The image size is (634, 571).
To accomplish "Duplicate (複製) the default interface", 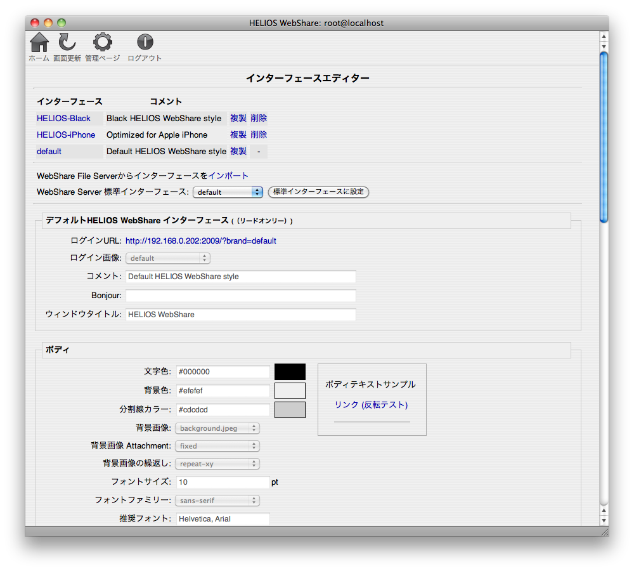I will (238, 152).
